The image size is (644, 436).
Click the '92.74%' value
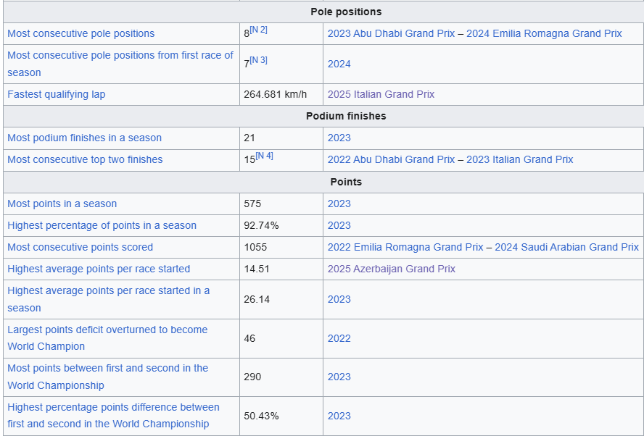pos(261,225)
